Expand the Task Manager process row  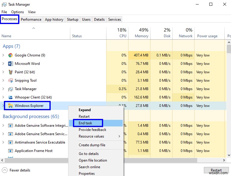coord(3,89)
